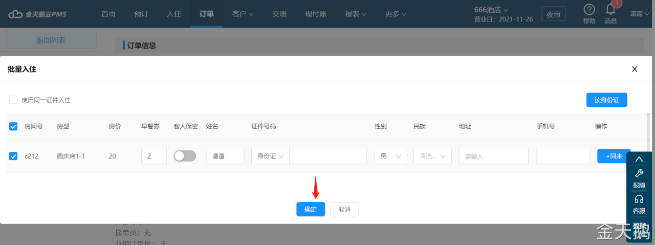Click the 营业日: 2021-11-26 text
Image resolution: width=655 pixels, height=245 pixels.
(x=504, y=19)
